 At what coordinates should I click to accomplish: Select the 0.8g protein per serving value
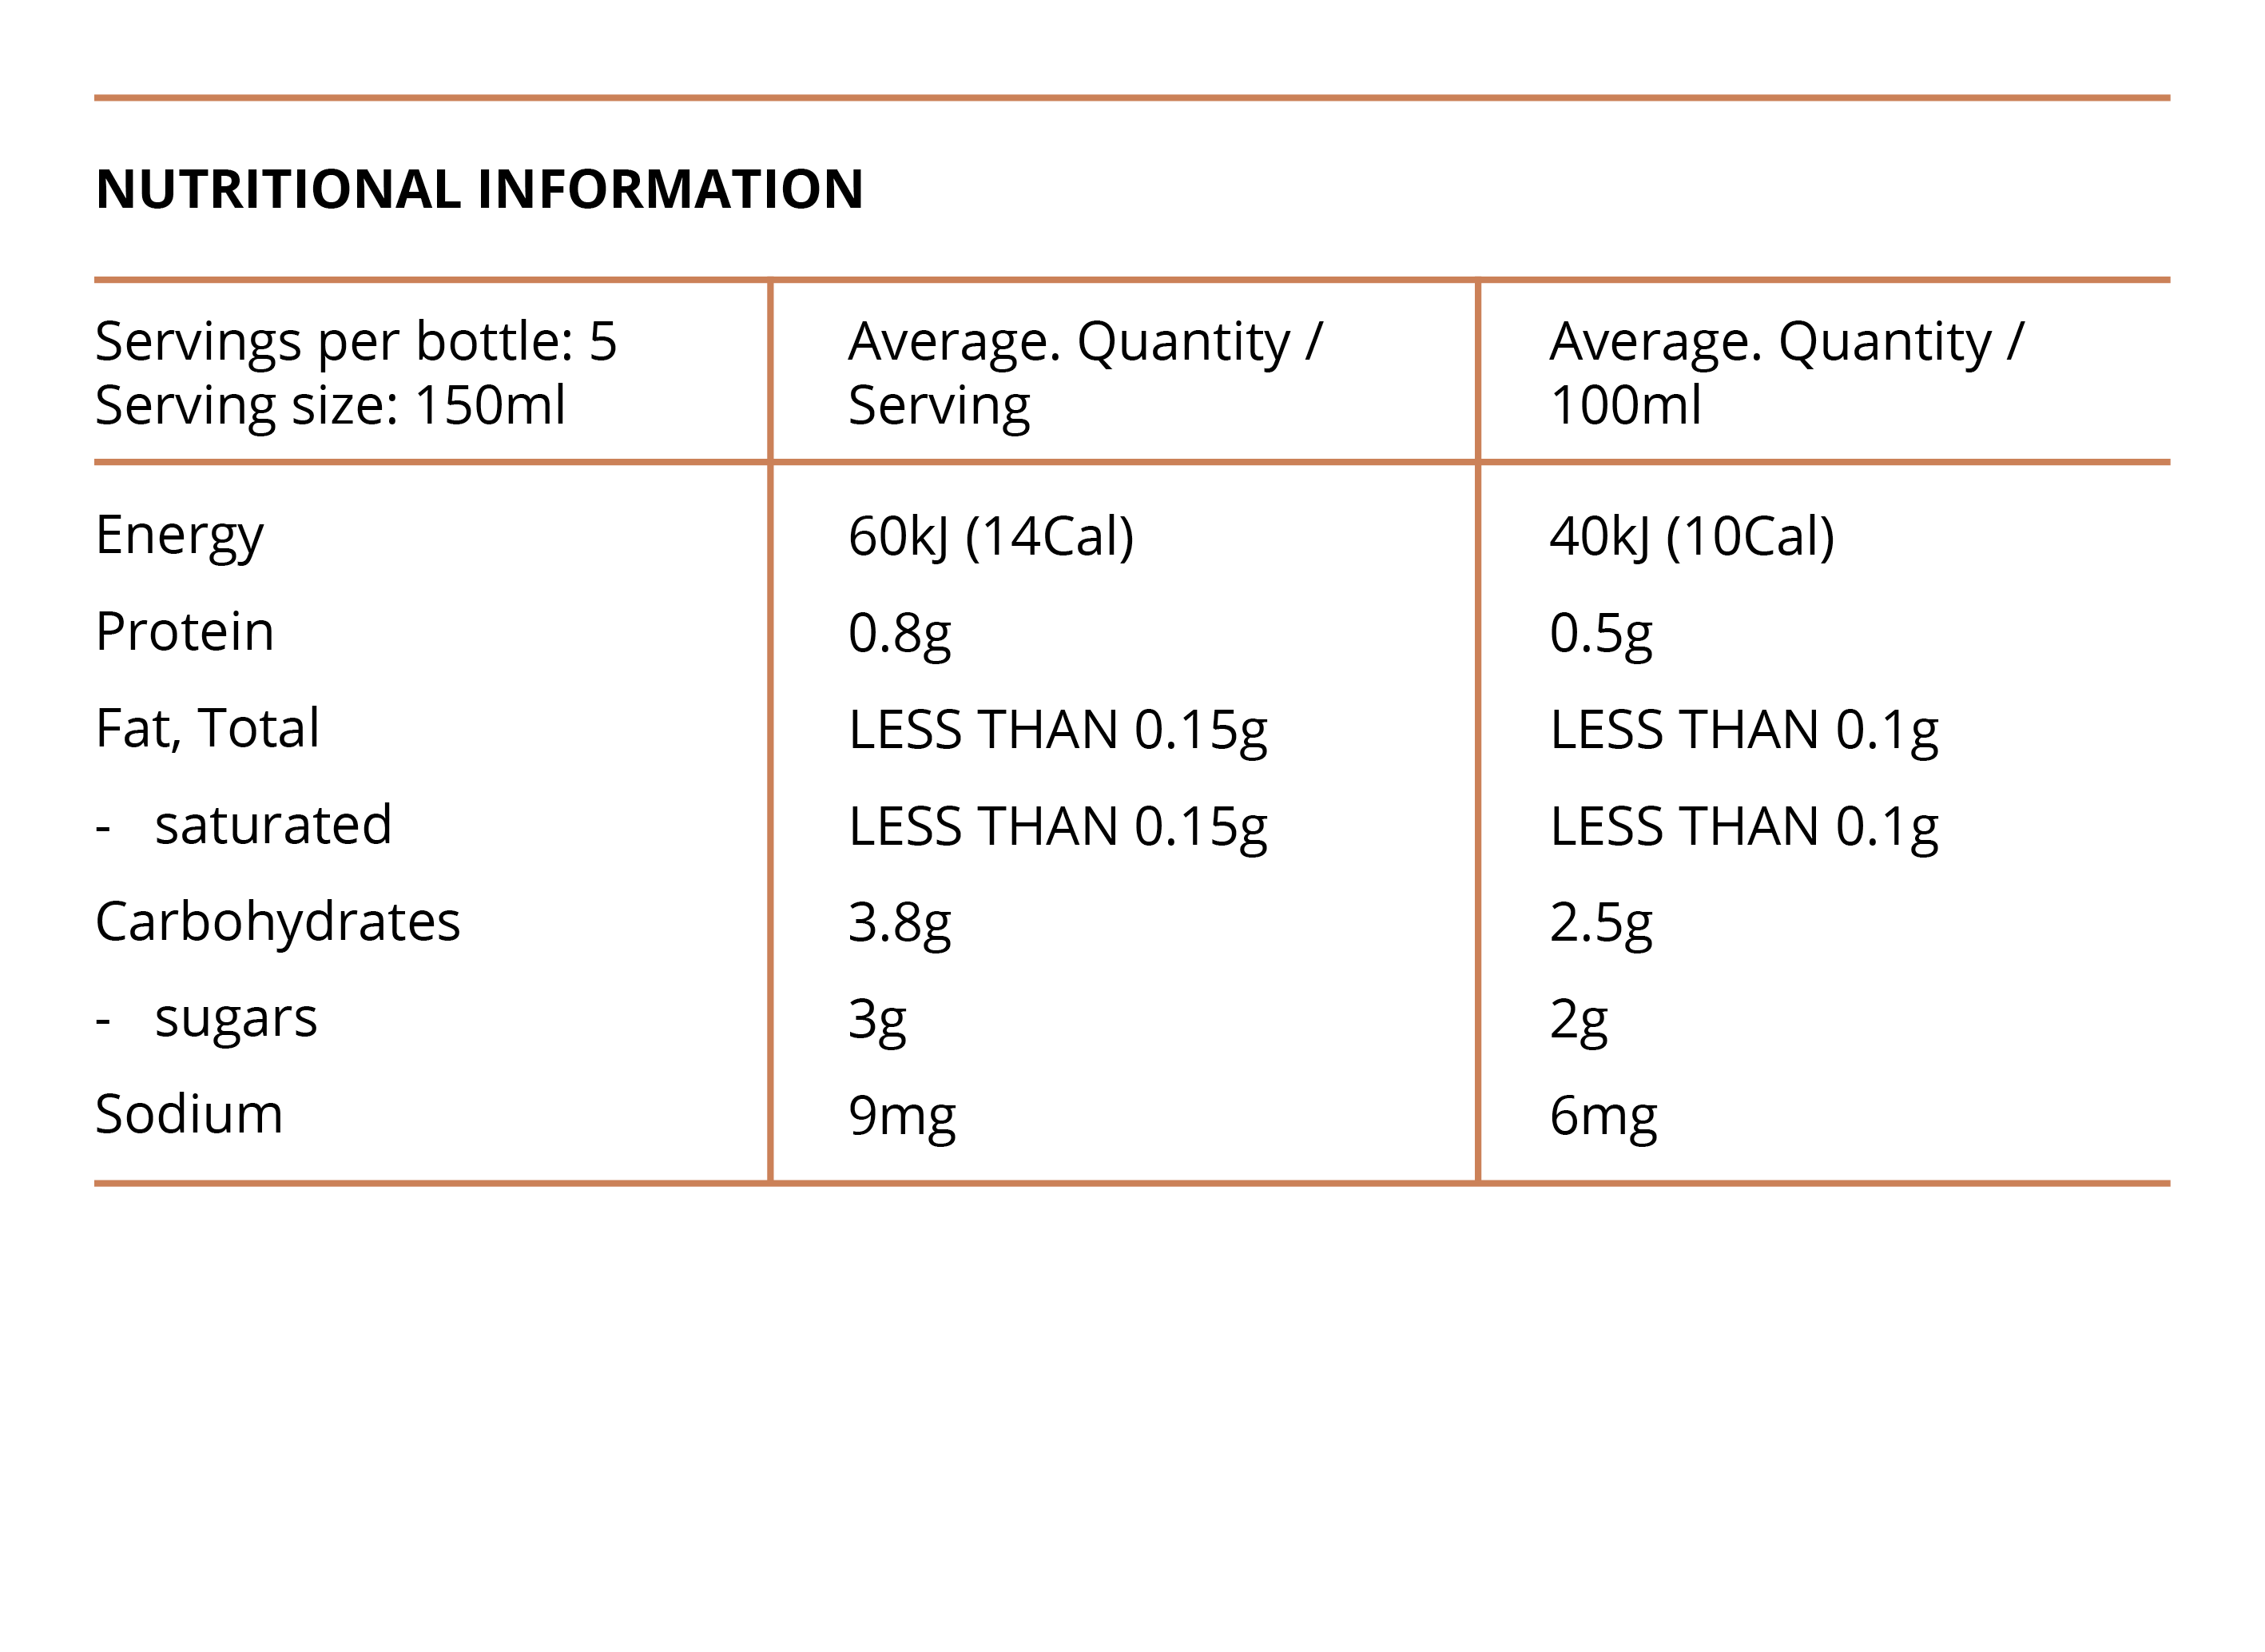click(x=899, y=633)
